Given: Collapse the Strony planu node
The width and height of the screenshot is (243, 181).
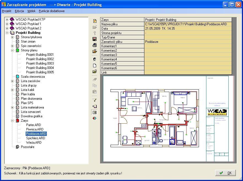Looking at the screenshot, I should (12, 50).
